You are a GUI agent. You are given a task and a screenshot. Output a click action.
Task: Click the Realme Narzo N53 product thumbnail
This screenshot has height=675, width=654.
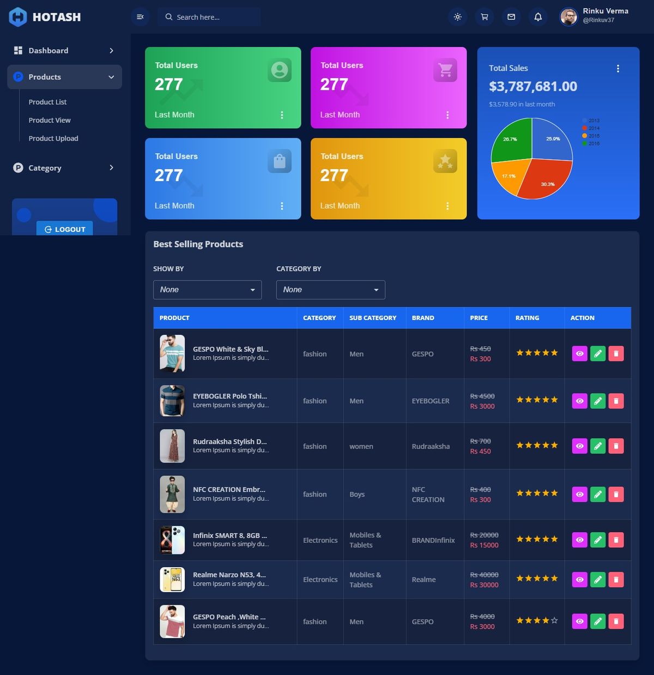click(x=172, y=580)
